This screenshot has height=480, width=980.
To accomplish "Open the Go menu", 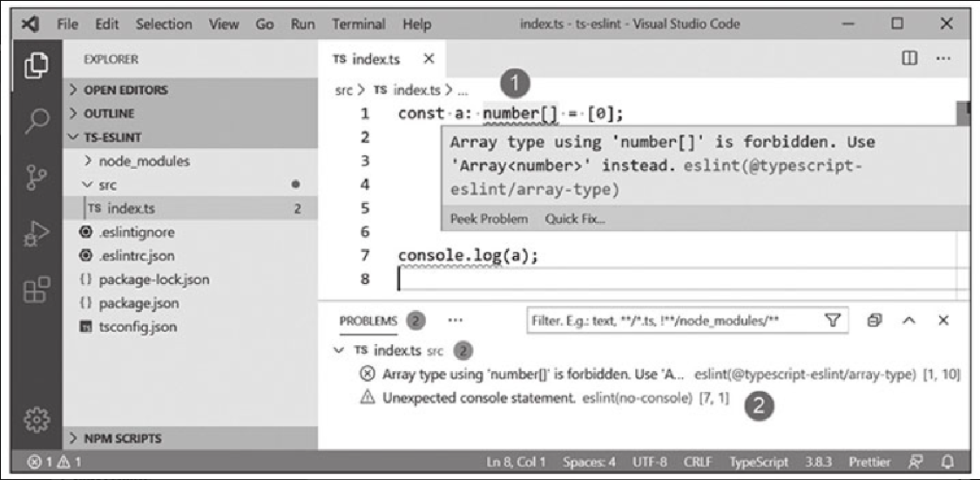I will (264, 24).
